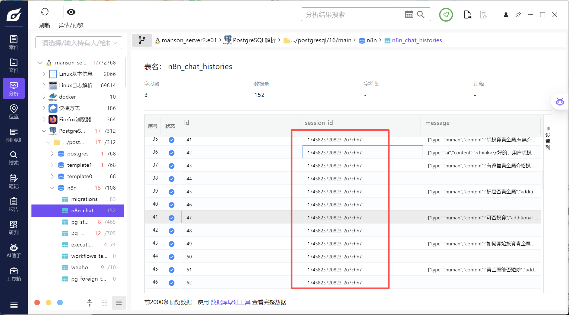Click the search magnifier in search box
This screenshot has height=315, width=569.
tap(421, 14)
